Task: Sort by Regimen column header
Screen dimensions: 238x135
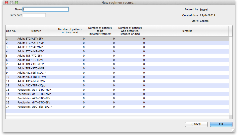Action: point(36,31)
